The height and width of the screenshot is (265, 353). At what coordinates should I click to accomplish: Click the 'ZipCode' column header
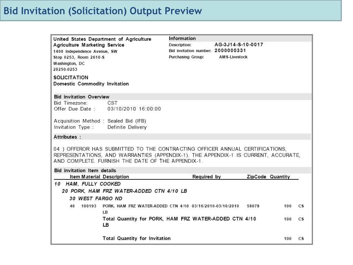click(x=256, y=177)
